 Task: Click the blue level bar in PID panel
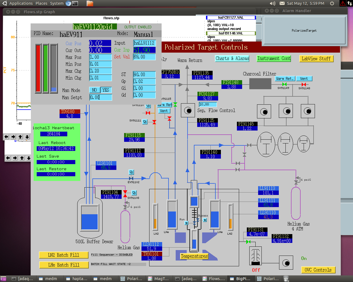[x=54, y=69]
